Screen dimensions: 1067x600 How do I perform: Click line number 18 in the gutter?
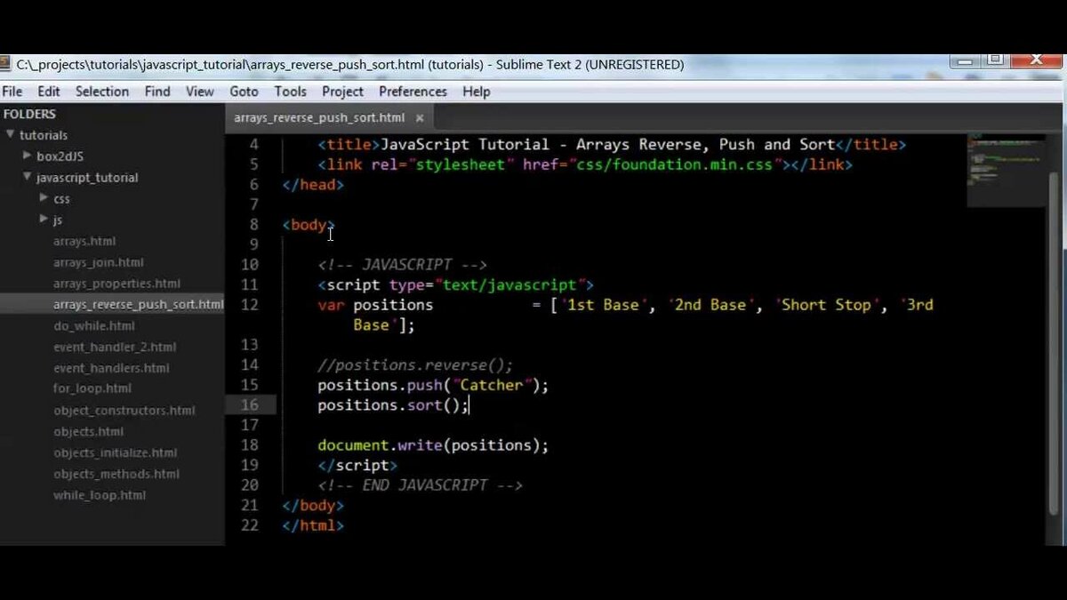coord(250,444)
